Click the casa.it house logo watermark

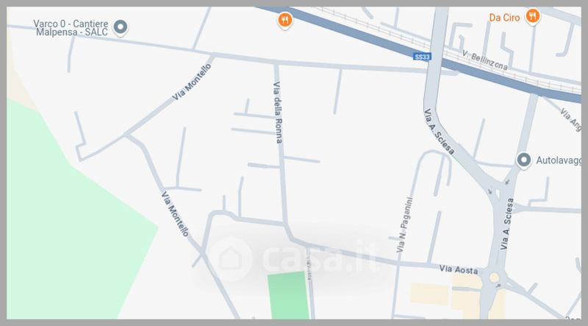[x=230, y=259]
